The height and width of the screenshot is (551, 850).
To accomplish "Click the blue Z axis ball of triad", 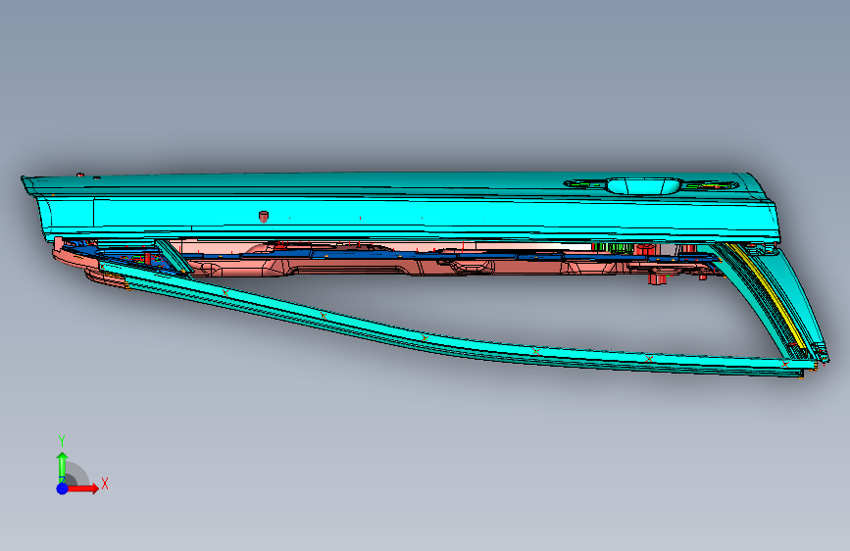I will (62, 488).
